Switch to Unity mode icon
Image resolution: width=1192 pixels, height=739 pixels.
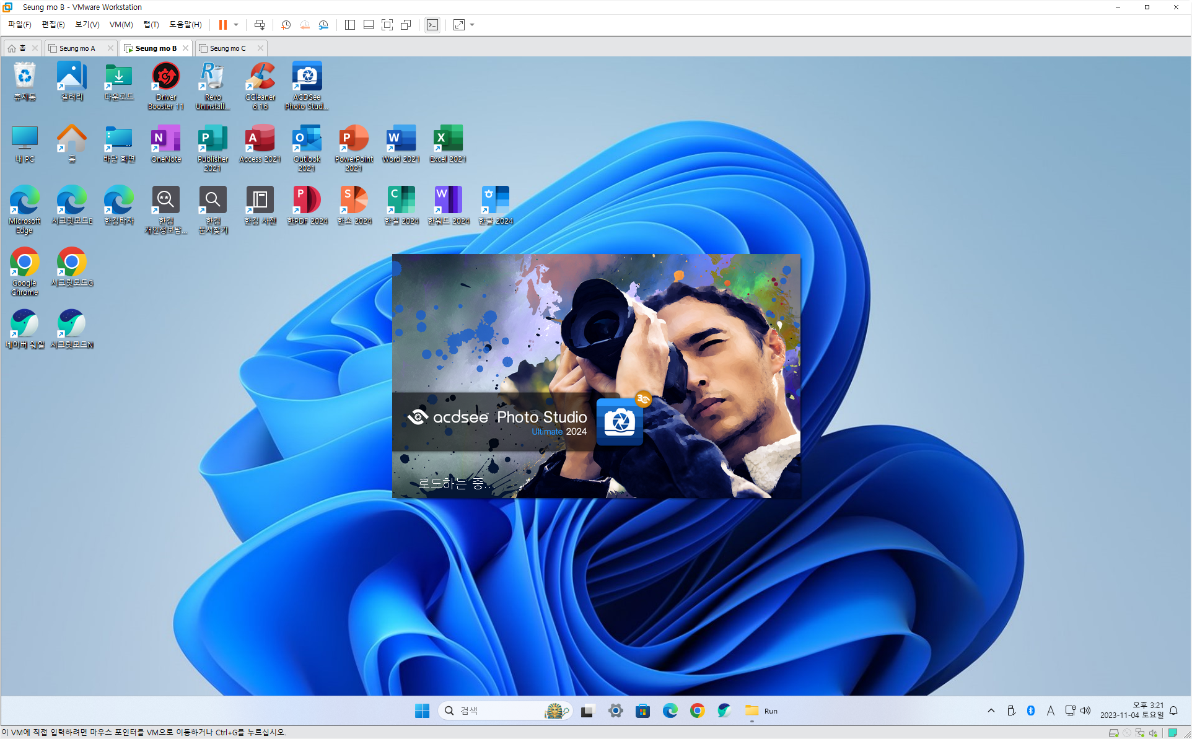(406, 25)
